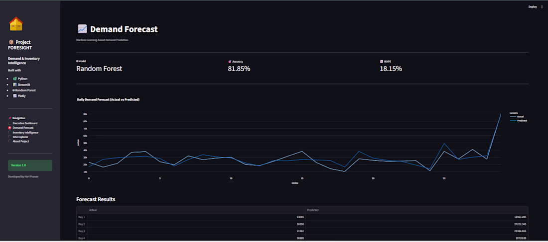548x242 pixels.
Task: Select the SKU Explorer radio option
Action: click(x=10, y=137)
